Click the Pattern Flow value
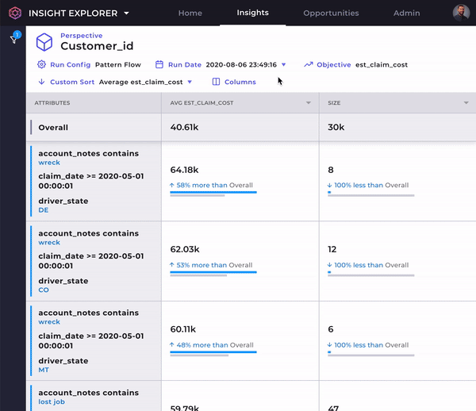 click(117, 64)
